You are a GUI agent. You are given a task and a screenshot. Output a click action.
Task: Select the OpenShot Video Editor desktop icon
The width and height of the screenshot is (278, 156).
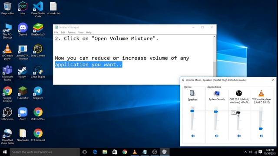pyautogui.click(x=7, y=136)
